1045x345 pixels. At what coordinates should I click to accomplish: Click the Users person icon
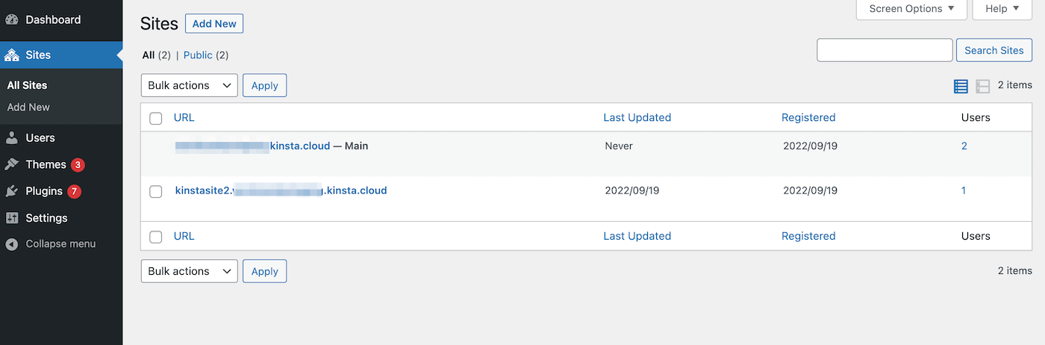(12, 138)
